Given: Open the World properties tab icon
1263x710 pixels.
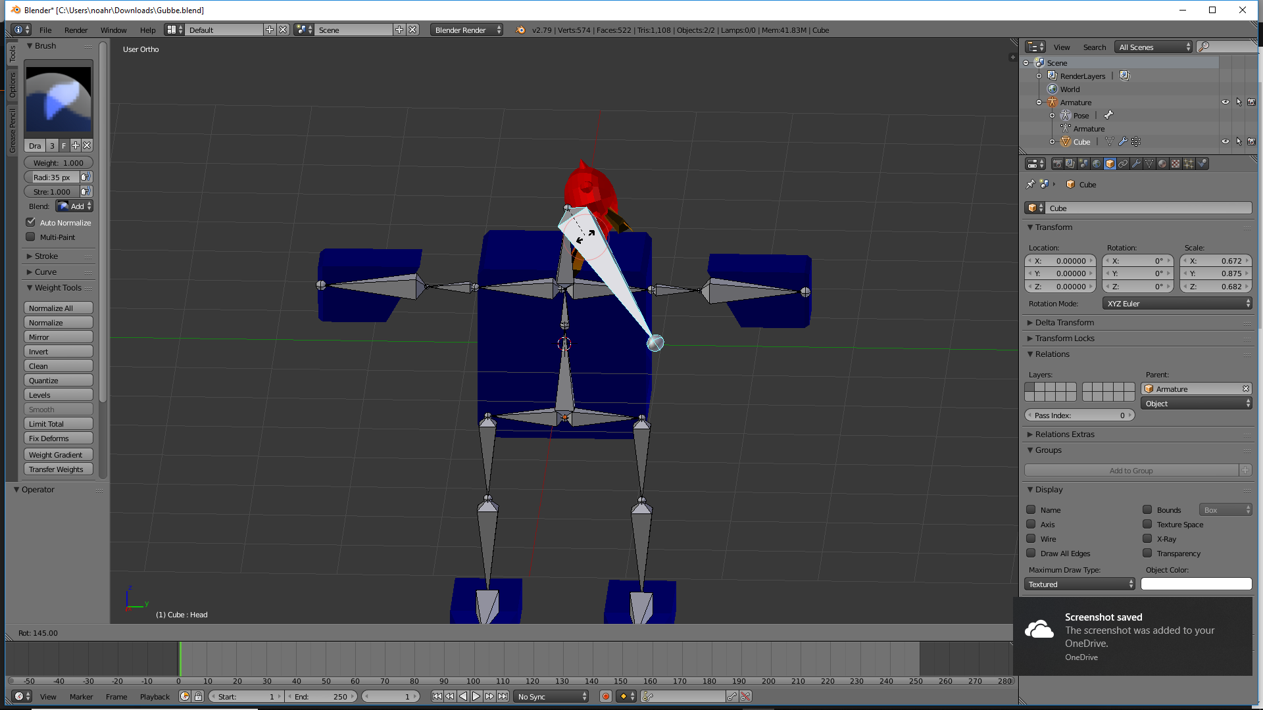Looking at the screenshot, I should [1097, 164].
